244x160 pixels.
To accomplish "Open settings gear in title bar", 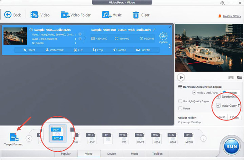I will [x=222, y=3].
